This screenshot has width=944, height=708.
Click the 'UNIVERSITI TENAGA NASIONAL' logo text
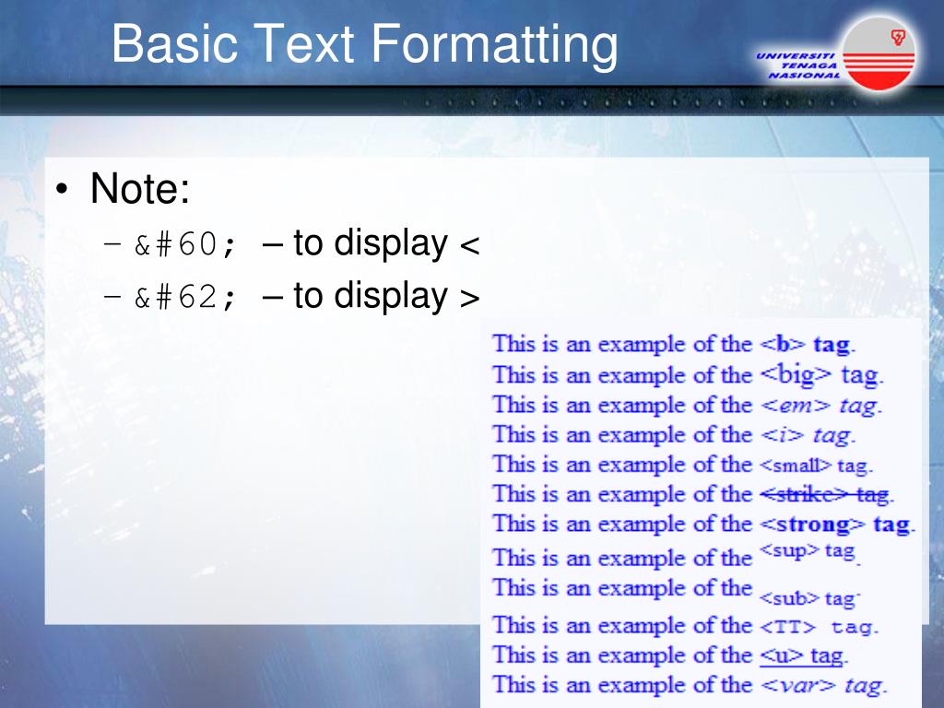tap(797, 65)
